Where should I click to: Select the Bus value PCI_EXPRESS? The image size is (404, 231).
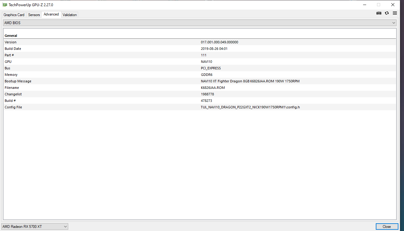pos(211,68)
